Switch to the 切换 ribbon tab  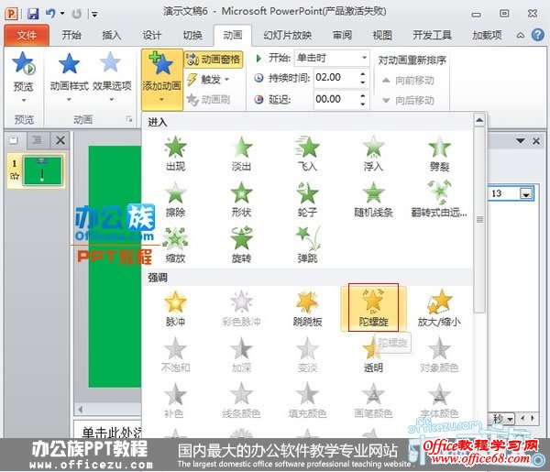[x=192, y=35]
